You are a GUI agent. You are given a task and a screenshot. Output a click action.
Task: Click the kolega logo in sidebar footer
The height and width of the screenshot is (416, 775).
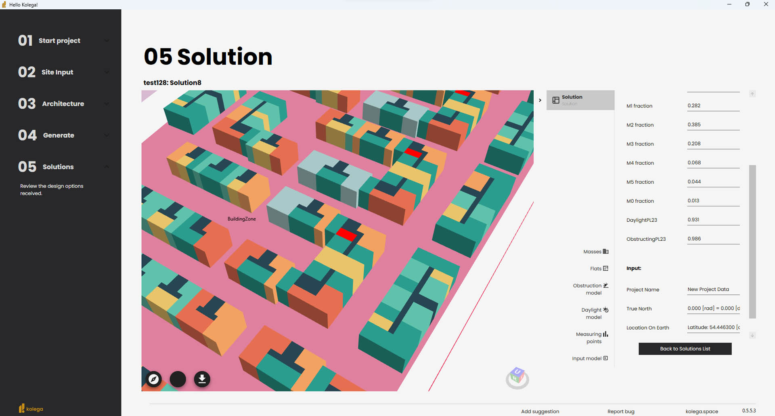point(31,409)
